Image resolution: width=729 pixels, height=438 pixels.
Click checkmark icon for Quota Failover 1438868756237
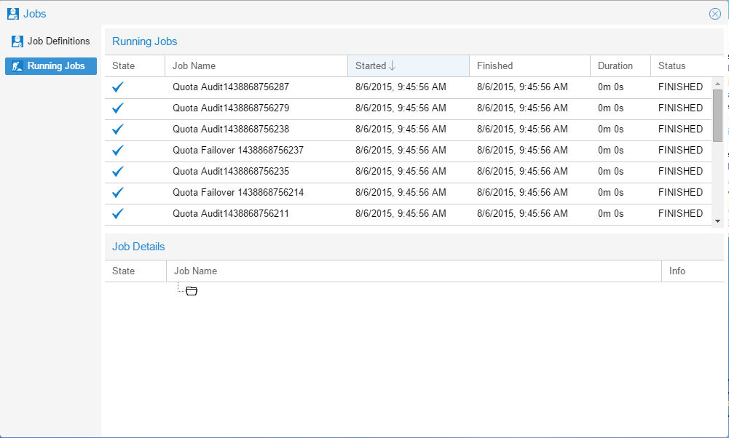[118, 151]
